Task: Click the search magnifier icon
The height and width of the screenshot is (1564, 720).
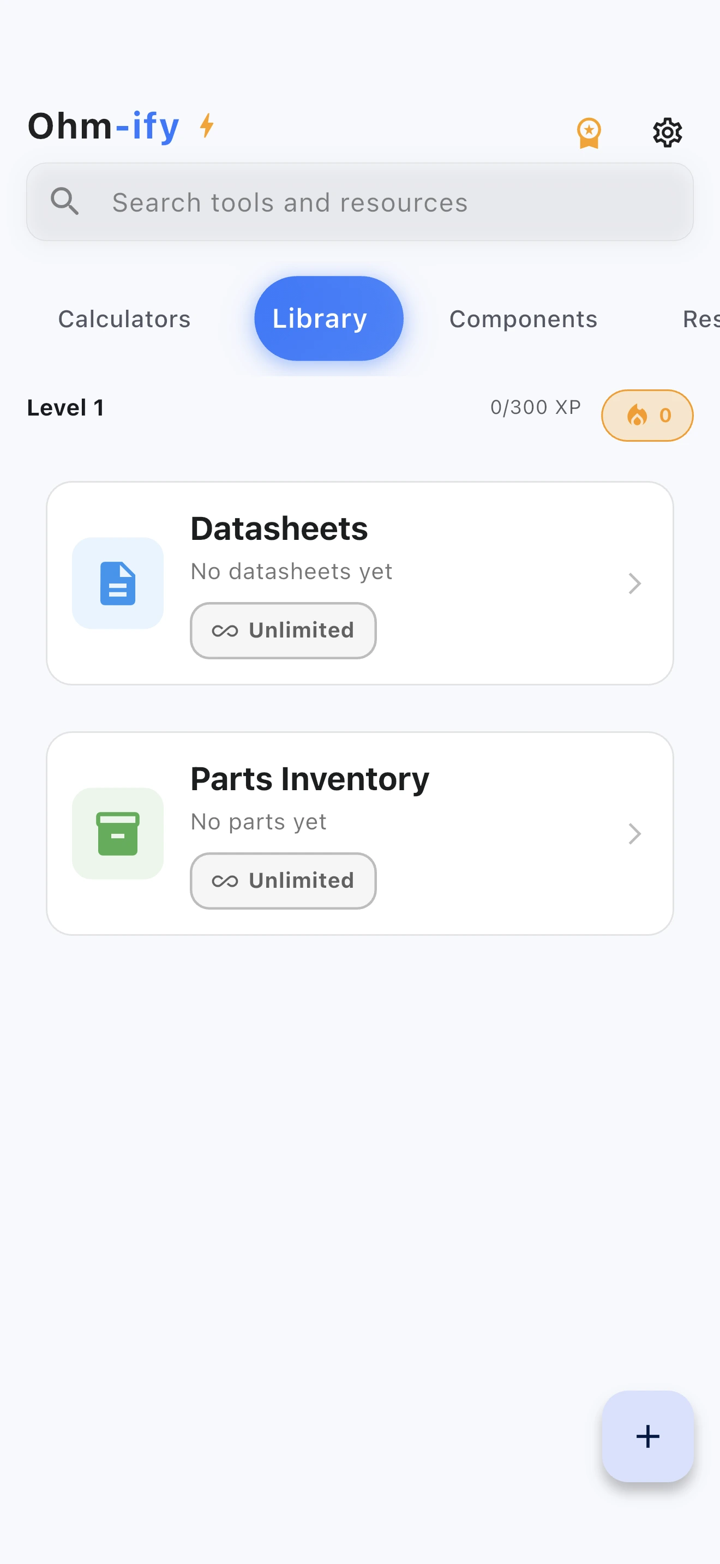Action: [65, 202]
